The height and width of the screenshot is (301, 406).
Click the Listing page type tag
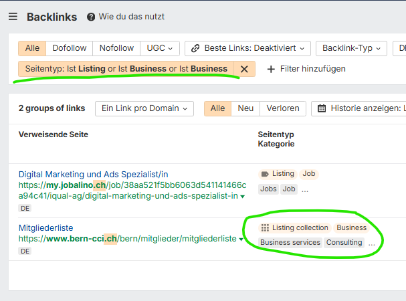click(278, 174)
